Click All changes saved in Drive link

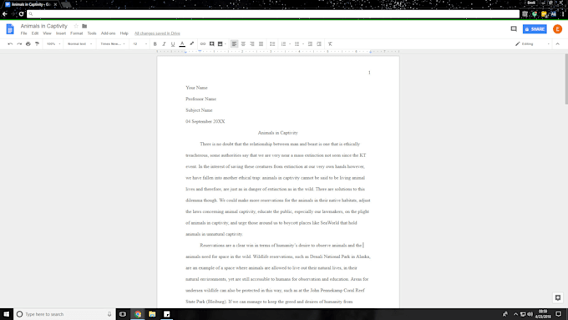(x=157, y=33)
